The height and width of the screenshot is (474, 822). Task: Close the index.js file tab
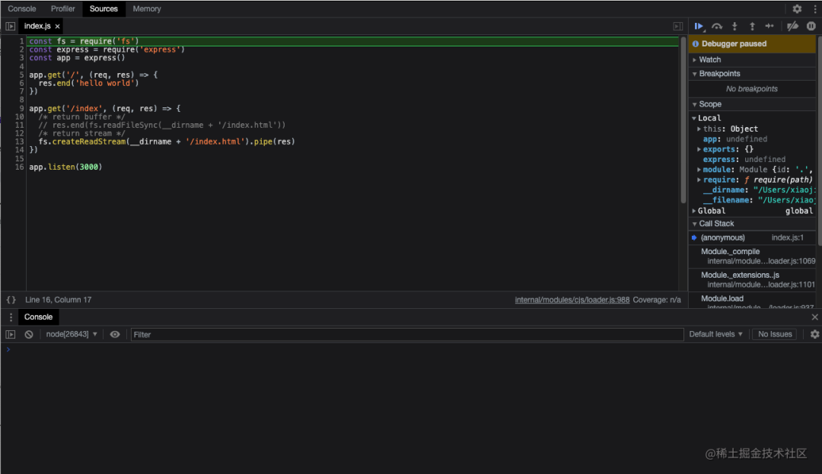(58, 26)
